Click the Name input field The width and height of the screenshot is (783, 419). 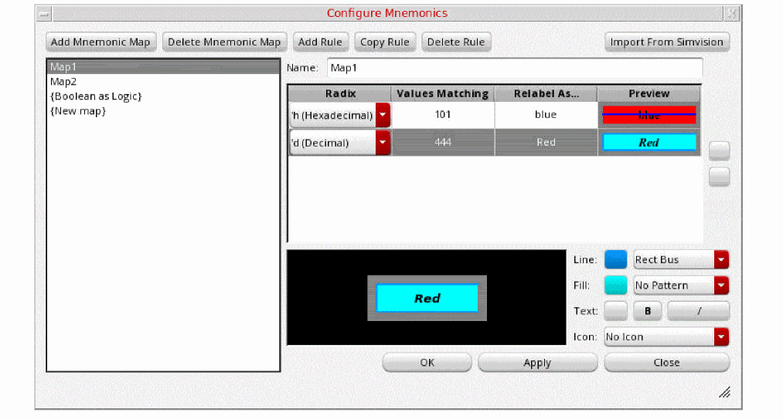coord(514,68)
